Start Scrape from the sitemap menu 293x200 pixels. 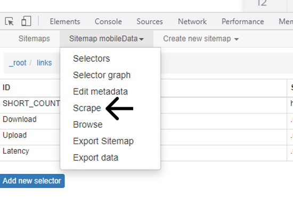click(87, 108)
